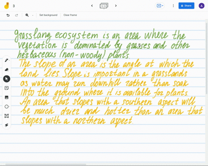
Task: Click the Jamboard logo
Action: 6,6
